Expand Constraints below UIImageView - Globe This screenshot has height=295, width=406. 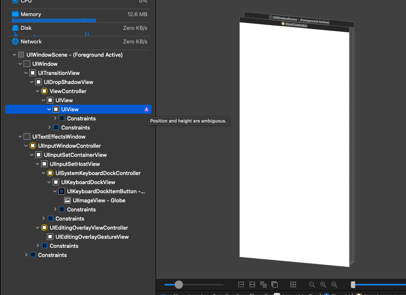55,209
